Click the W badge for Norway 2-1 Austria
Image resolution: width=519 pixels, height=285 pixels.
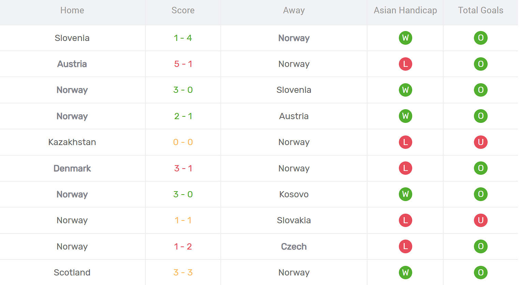[x=405, y=116]
